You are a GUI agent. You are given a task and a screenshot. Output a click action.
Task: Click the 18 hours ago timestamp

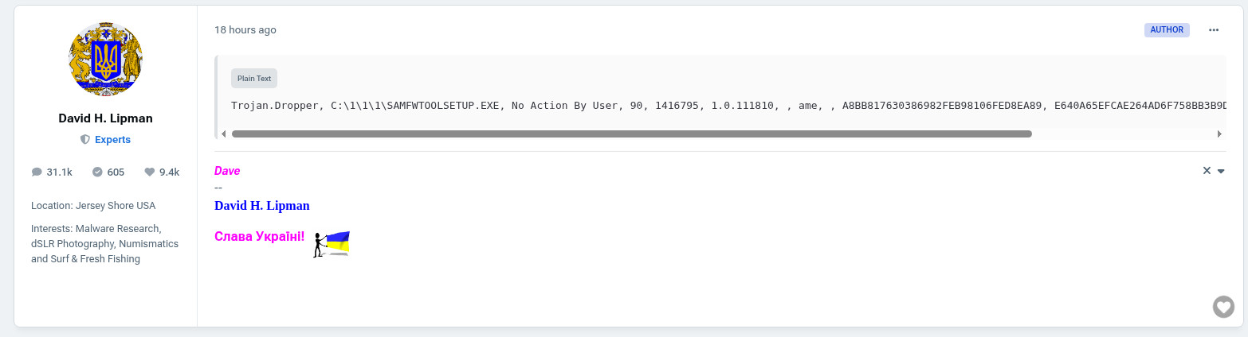(x=245, y=30)
